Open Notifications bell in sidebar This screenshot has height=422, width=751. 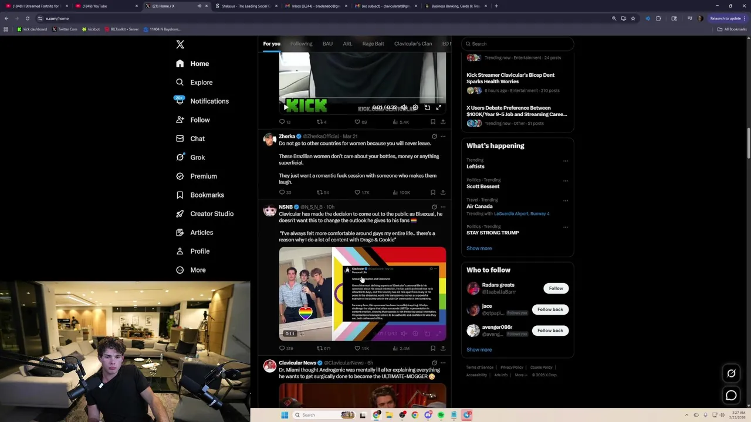(202, 101)
